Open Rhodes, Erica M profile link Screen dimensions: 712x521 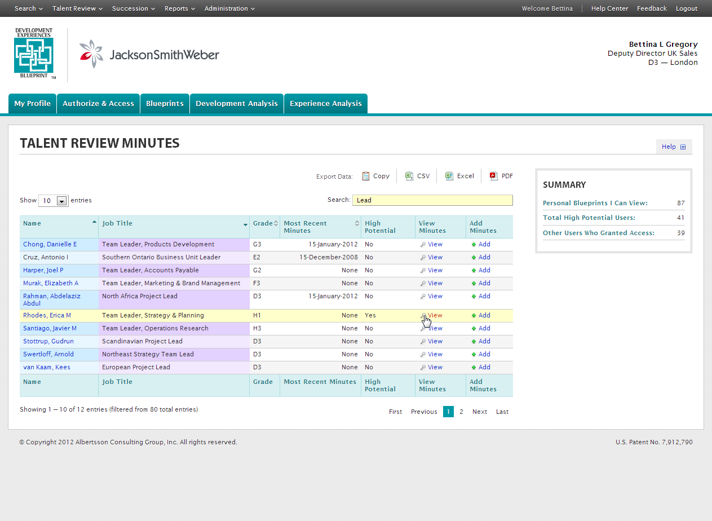[x=47, y=316]
